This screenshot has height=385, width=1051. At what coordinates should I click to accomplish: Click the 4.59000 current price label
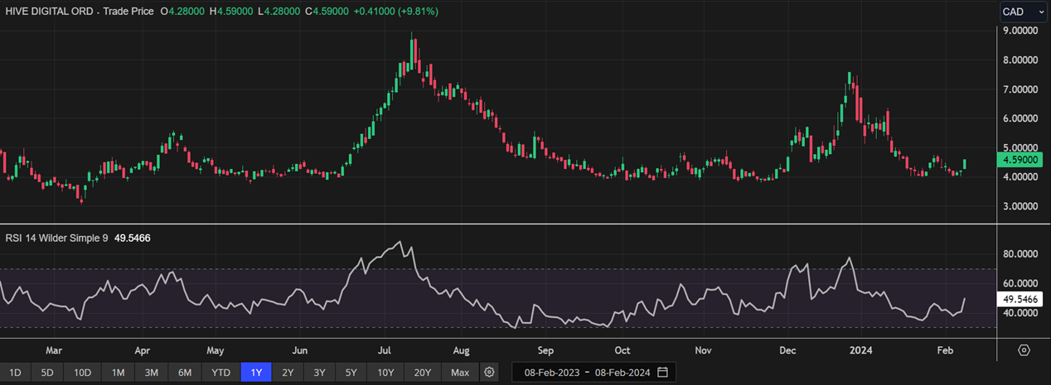pyautogui.click(x=1020, y=158)
